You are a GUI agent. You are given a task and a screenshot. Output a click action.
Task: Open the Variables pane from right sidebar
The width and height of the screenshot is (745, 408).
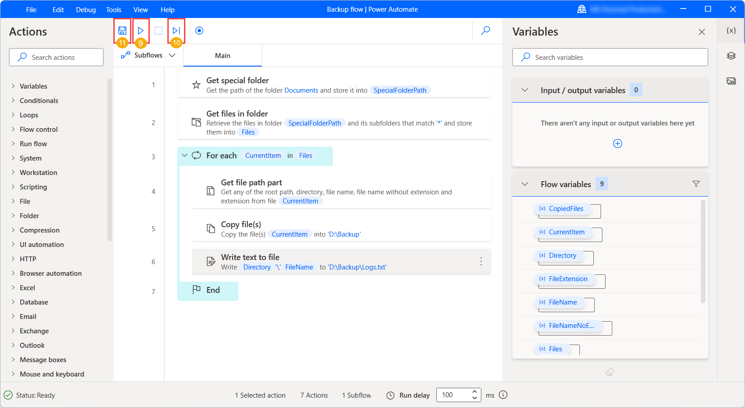(732, 31)
